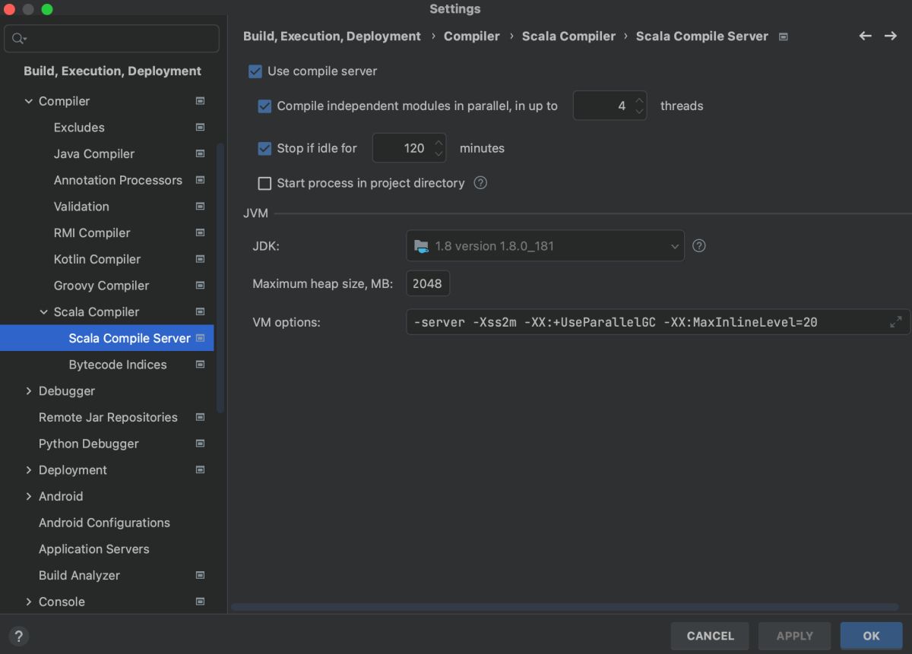Expand the Console tree node
912x654 pixels.
[x=29, y=602]
